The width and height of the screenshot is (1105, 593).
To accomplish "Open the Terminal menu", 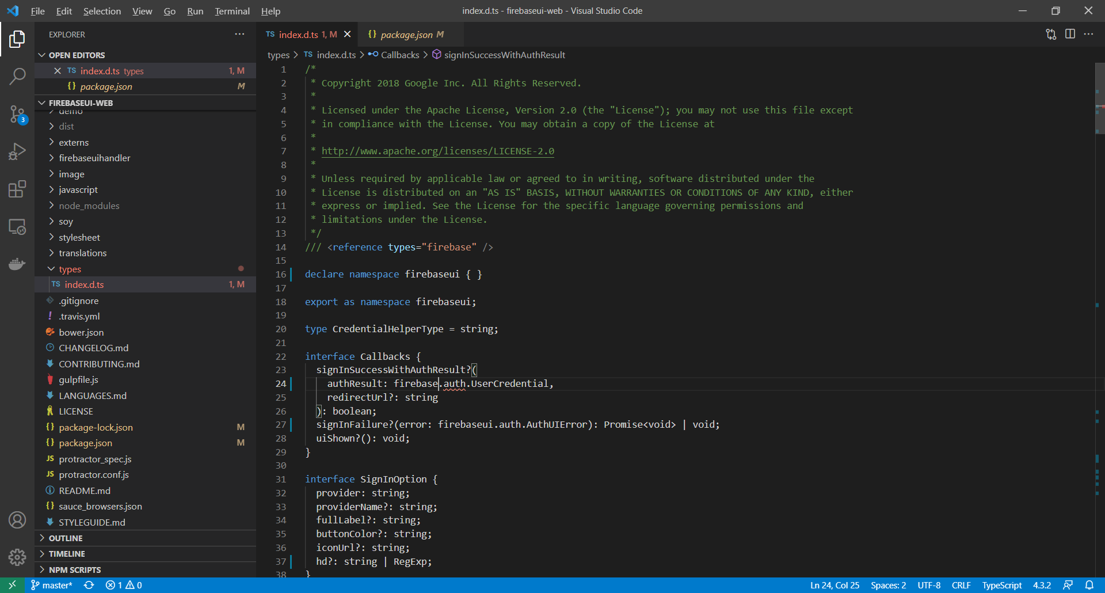I will click(232, 11).
